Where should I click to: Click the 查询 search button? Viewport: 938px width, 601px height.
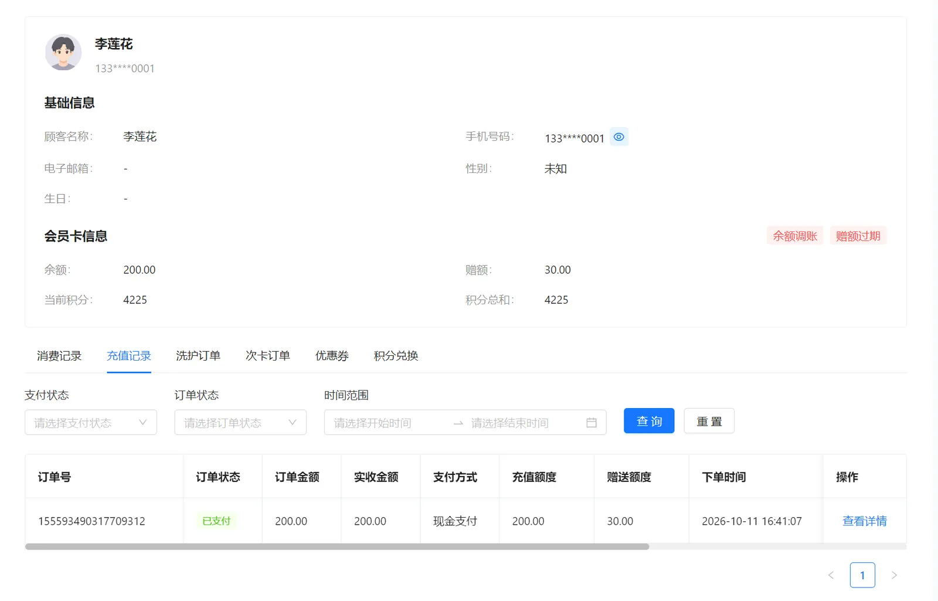(x=649, y=421)
